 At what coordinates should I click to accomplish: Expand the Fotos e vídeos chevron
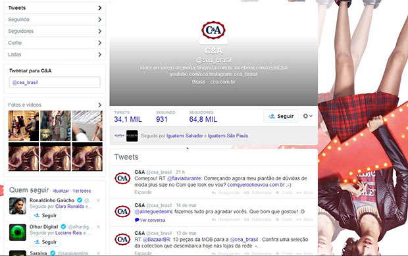click(x=99, y=105)
